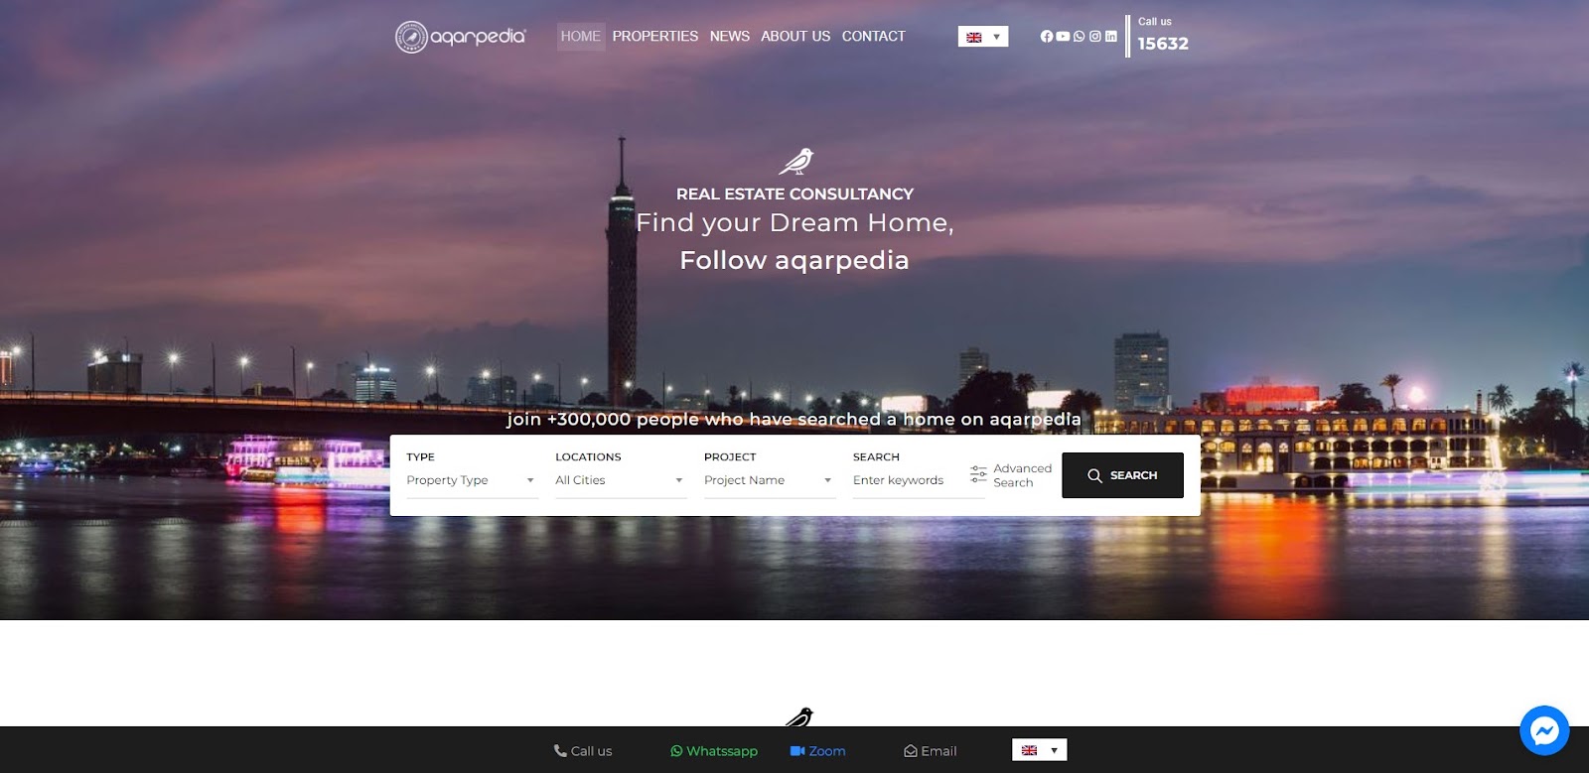Image resolution: width=1589 pixels, height=773 pixels.
Task: Open the PROPERTIES menu item
Action: click(x=655, y=37)
